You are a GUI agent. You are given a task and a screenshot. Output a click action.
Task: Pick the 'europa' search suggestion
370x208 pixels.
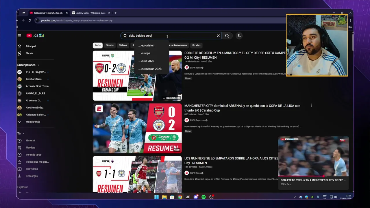(x=151, y=53)
